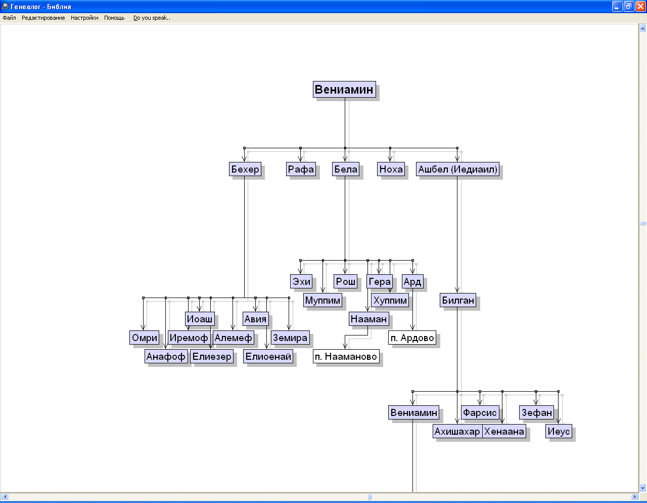Viewport: 647px width, 503px height.
Task: Select the Нааман node
Action: (x=369, y=319)
